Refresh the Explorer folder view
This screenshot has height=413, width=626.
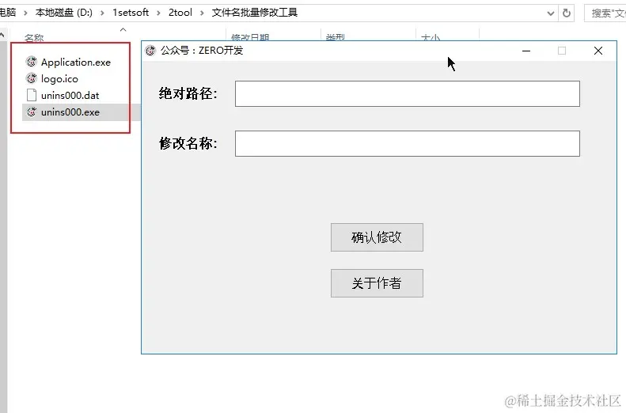566,13
